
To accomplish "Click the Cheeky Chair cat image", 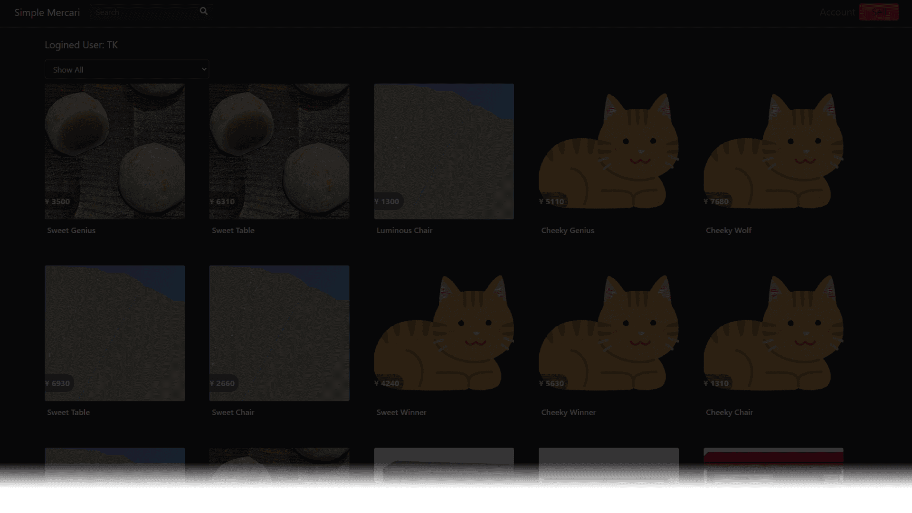I will pos(773,333).
